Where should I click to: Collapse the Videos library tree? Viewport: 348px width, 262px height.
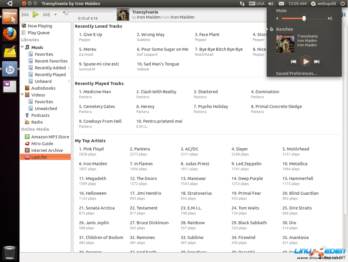(22, 95)
